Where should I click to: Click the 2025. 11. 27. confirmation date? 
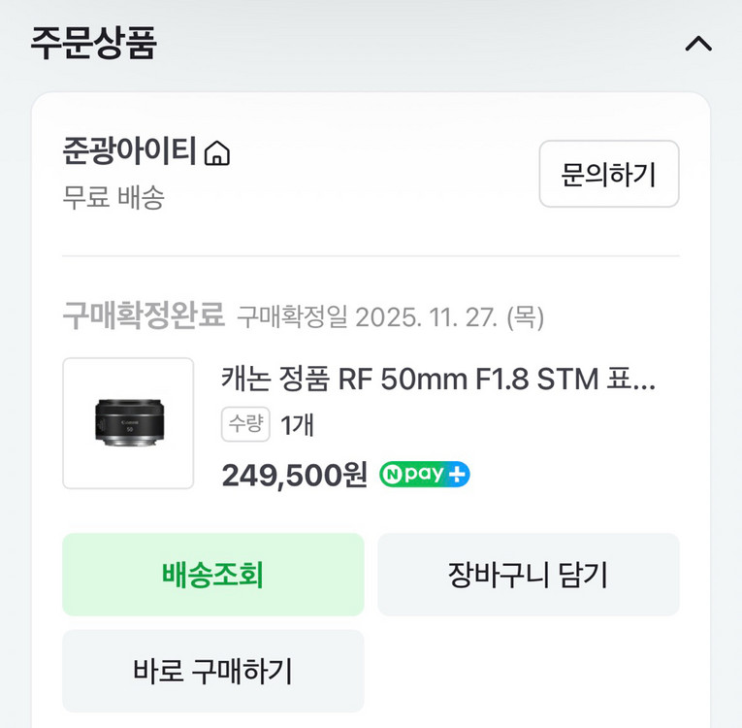428,316
